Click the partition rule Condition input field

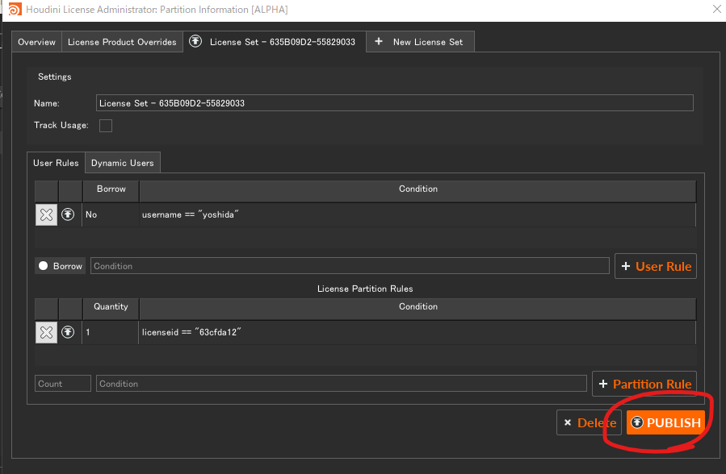[342, 384]
